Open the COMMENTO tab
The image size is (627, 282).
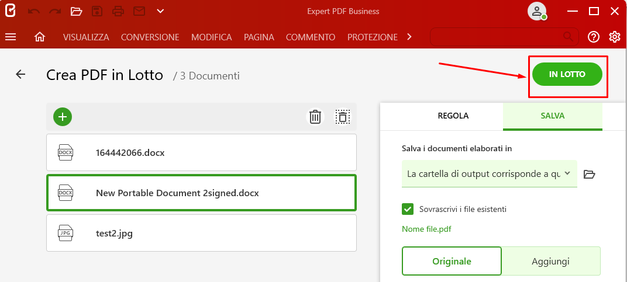311,37
